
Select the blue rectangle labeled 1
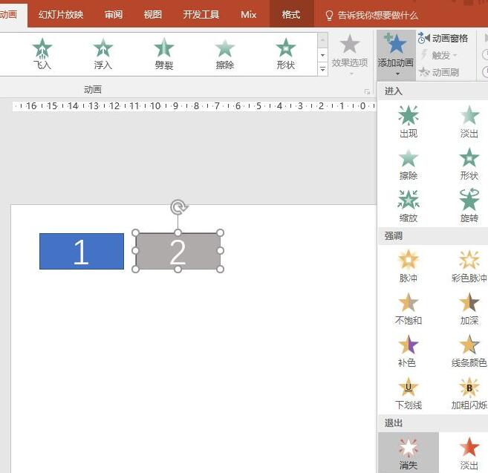(x=82, y=251)
